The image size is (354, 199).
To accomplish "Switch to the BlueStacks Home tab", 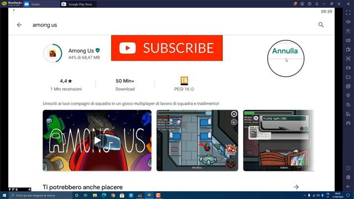I will 35,4.
